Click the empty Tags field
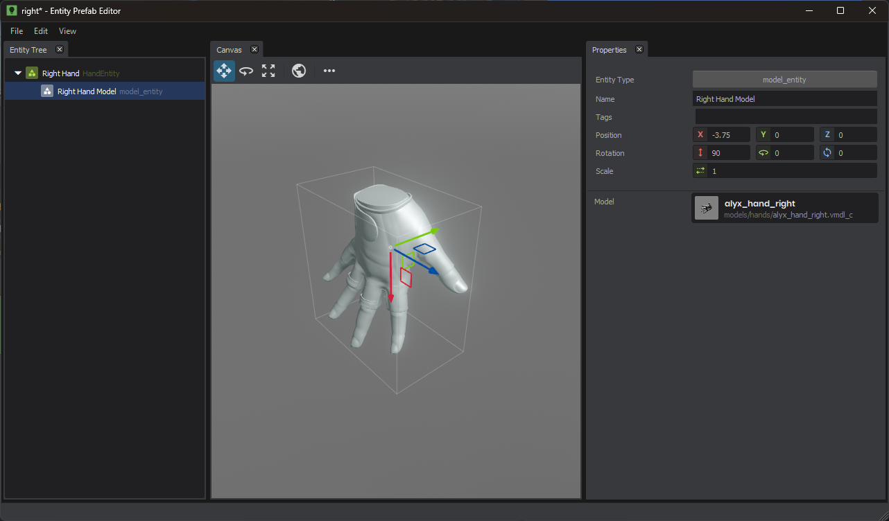 tap(784, 116)
